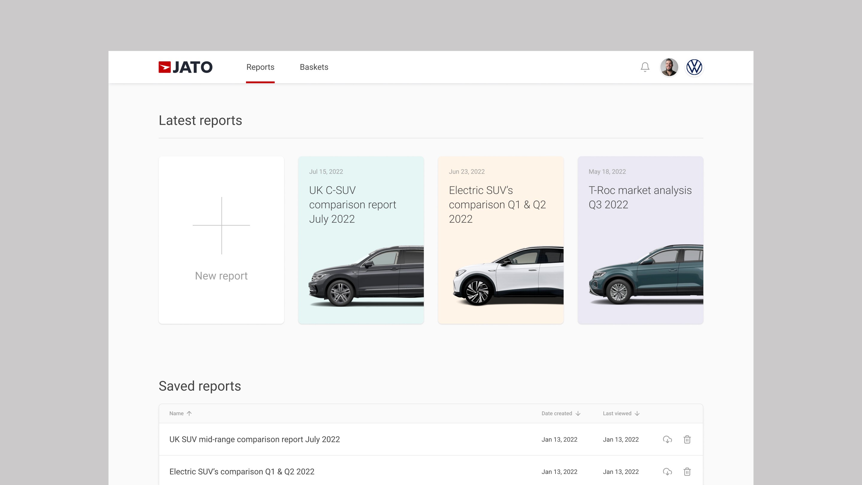The height and width of the screenshot is (485, 862).
Task: Click the user profile avatar
Action: tap(669, 67)
